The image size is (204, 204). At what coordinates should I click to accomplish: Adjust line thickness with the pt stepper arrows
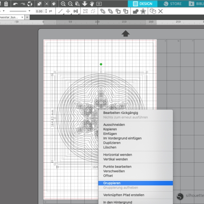(x=46, y=11)
